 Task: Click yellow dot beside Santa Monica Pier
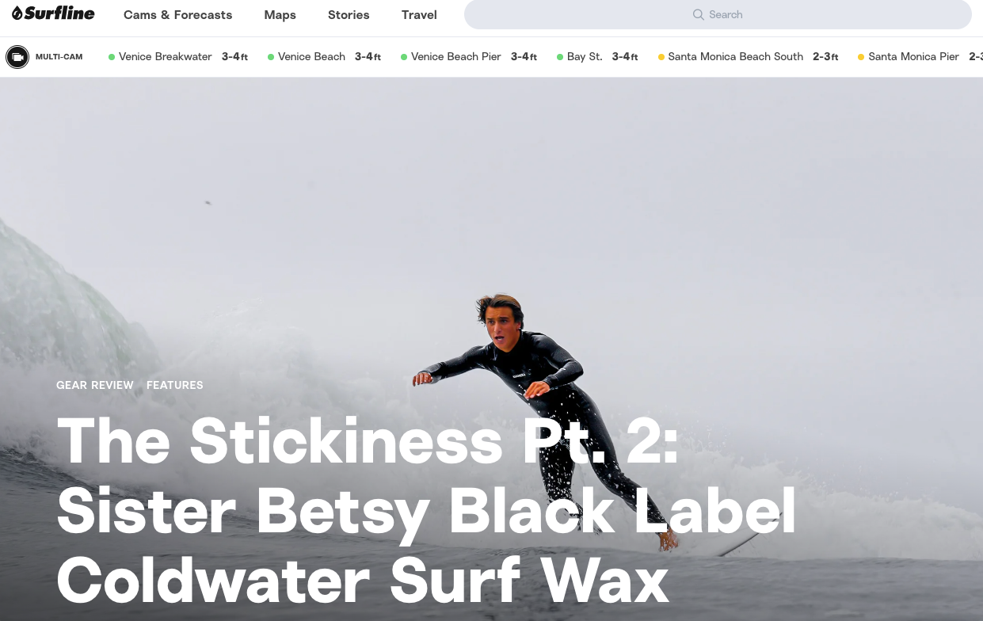coord(861,57)
